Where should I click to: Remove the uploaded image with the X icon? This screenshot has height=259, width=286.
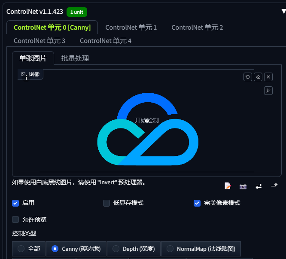[268, 77]
